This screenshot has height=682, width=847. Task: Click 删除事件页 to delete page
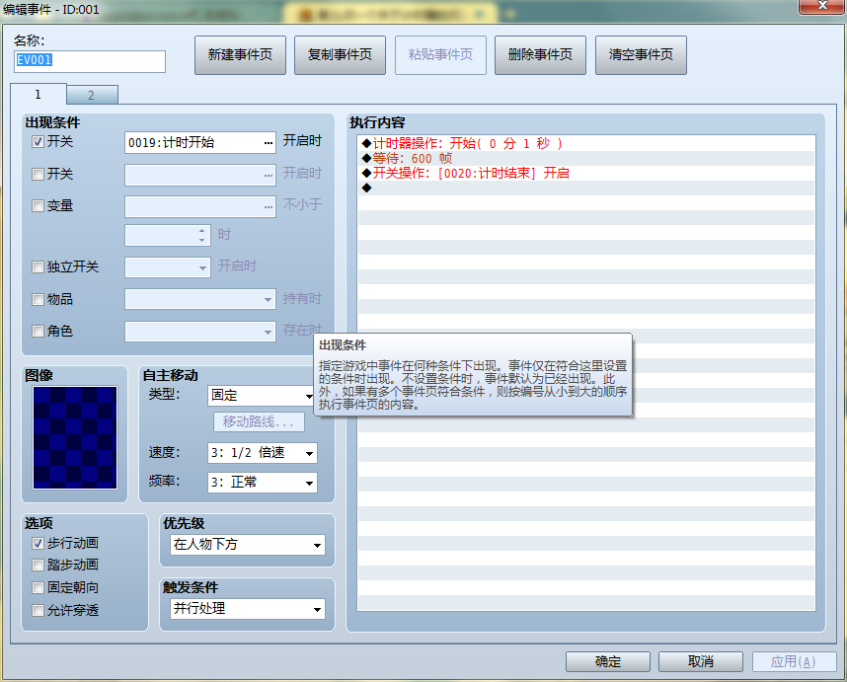point(540,54)
